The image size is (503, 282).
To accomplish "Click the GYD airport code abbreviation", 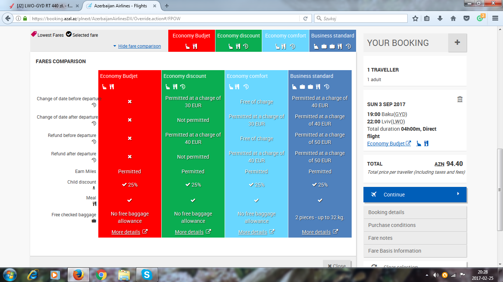I will pyautogui.click(x=401, y=114).
